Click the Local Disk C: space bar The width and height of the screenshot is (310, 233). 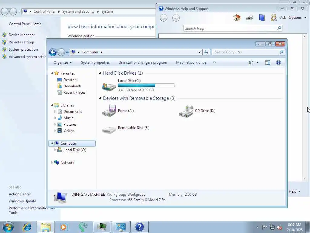[x=146, y=85]
